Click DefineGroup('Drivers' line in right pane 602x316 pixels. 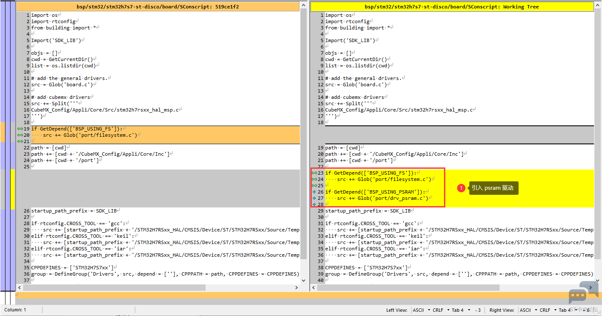459,274
